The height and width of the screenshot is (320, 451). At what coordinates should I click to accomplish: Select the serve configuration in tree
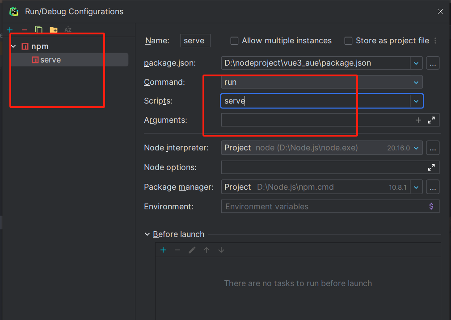click(x=50, y=60)
